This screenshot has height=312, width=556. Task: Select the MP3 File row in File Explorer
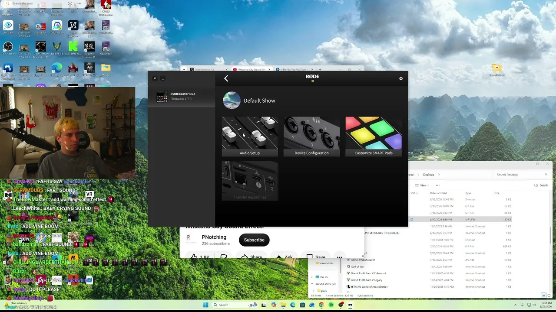pos(460,220)
